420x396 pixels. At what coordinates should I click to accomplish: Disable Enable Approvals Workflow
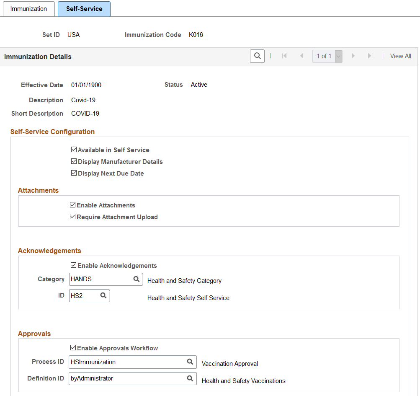pyautogui.click(x=74, y=348)
